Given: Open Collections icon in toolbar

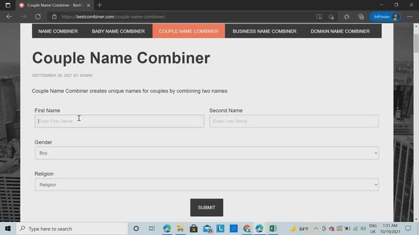Looking at the screenshot, I should (361, 16).
